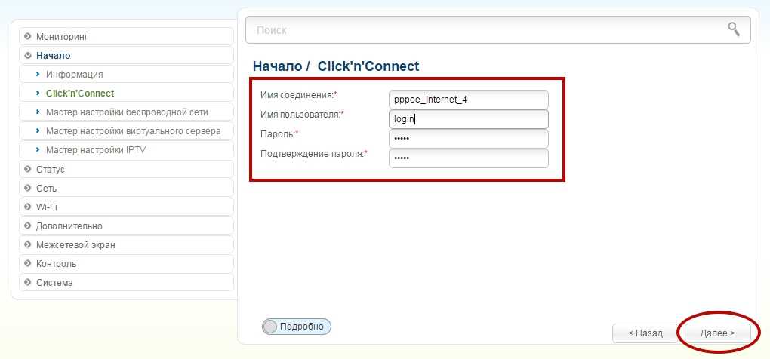
Task: Expand the Дополнительно section
Action: point(69,226)
